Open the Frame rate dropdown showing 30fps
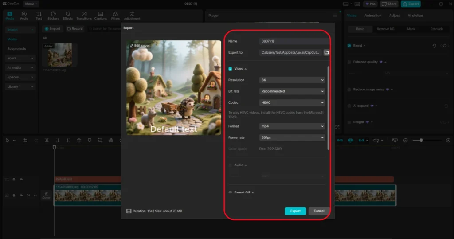The height and width of the screenshot is (239, 454). [x=292, y=138]
